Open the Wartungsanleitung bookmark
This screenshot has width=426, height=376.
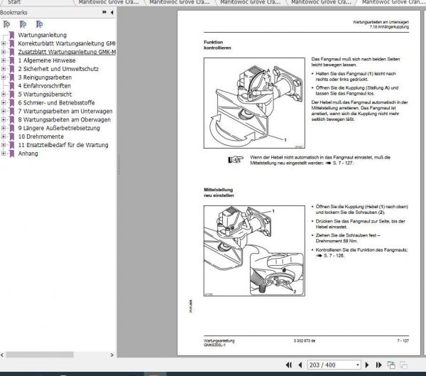click(x=42, y=35)
